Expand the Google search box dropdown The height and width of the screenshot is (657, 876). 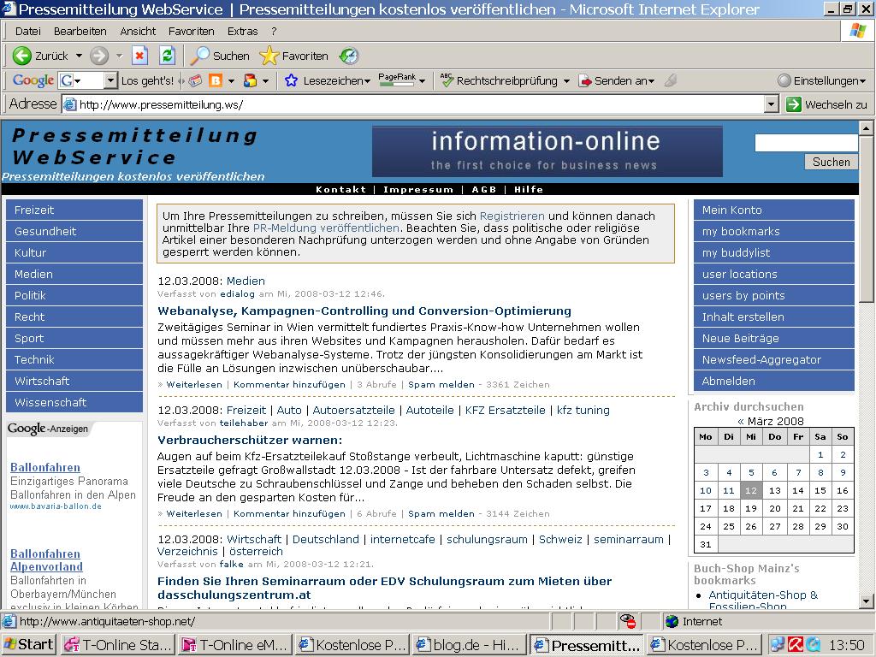110,81
